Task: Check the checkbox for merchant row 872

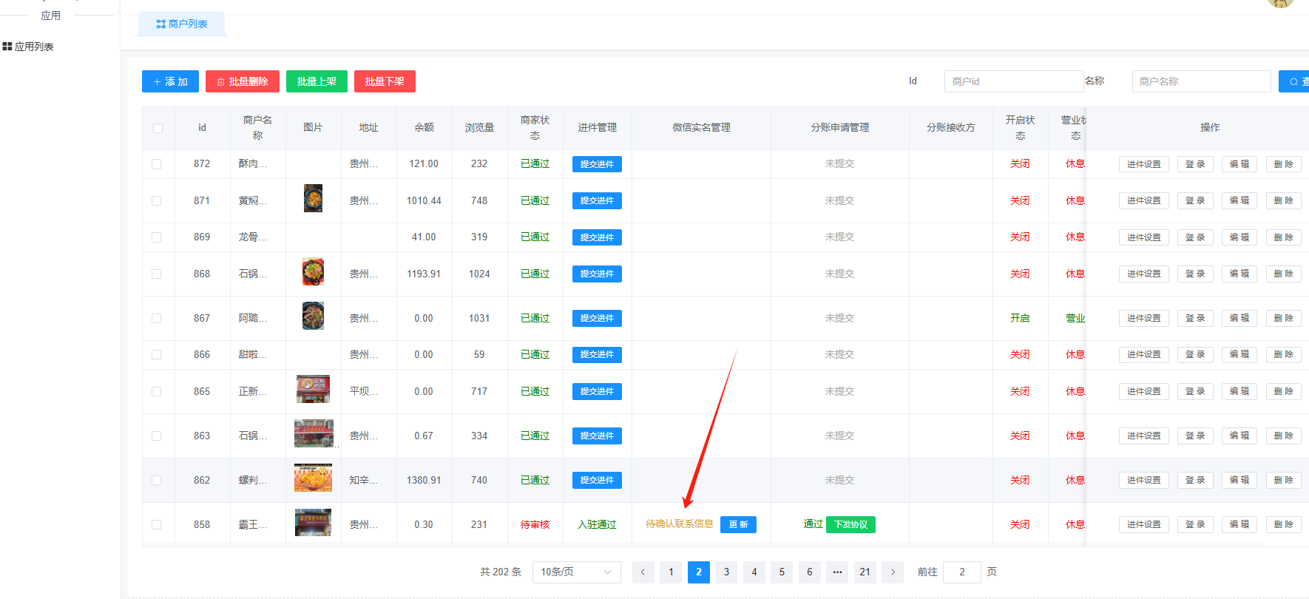Action: pos(157,164)
